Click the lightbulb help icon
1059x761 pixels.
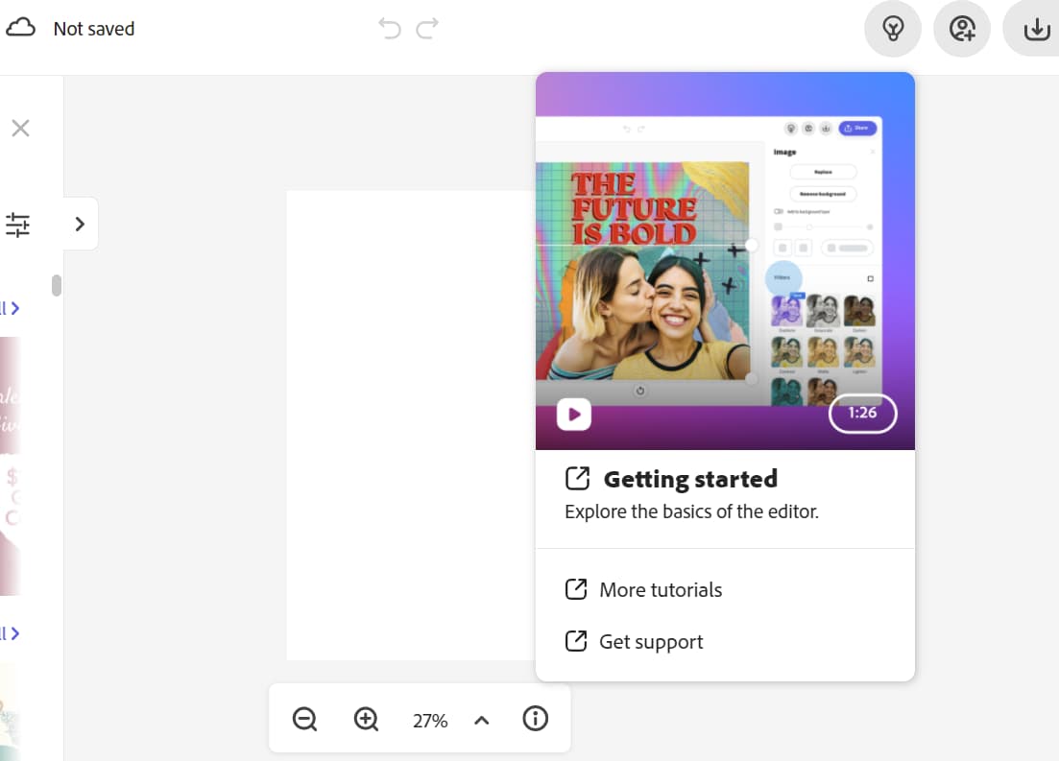[x=893, y=30]
